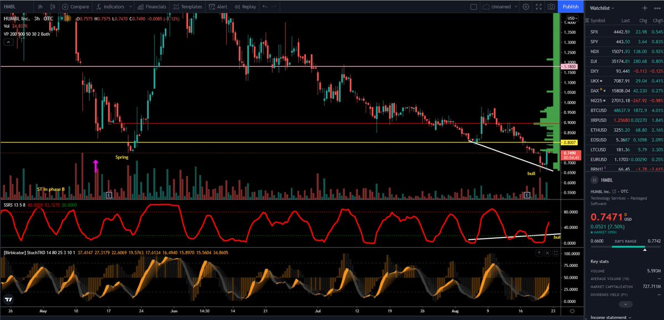Undo the last chart action

tap(266, 7)
